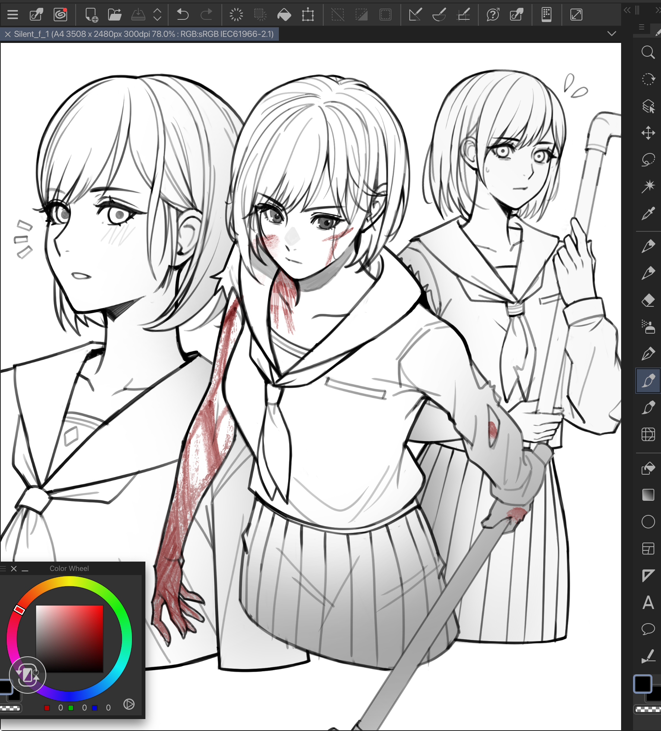Toggle Snap to Special Ruler

click(x=439, y=15)
